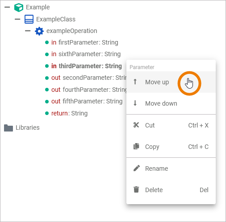Image resolution: width=226 pixels, height=222 pixels.
Task: Select the Delete menu entry label
Action: [154, 190]
